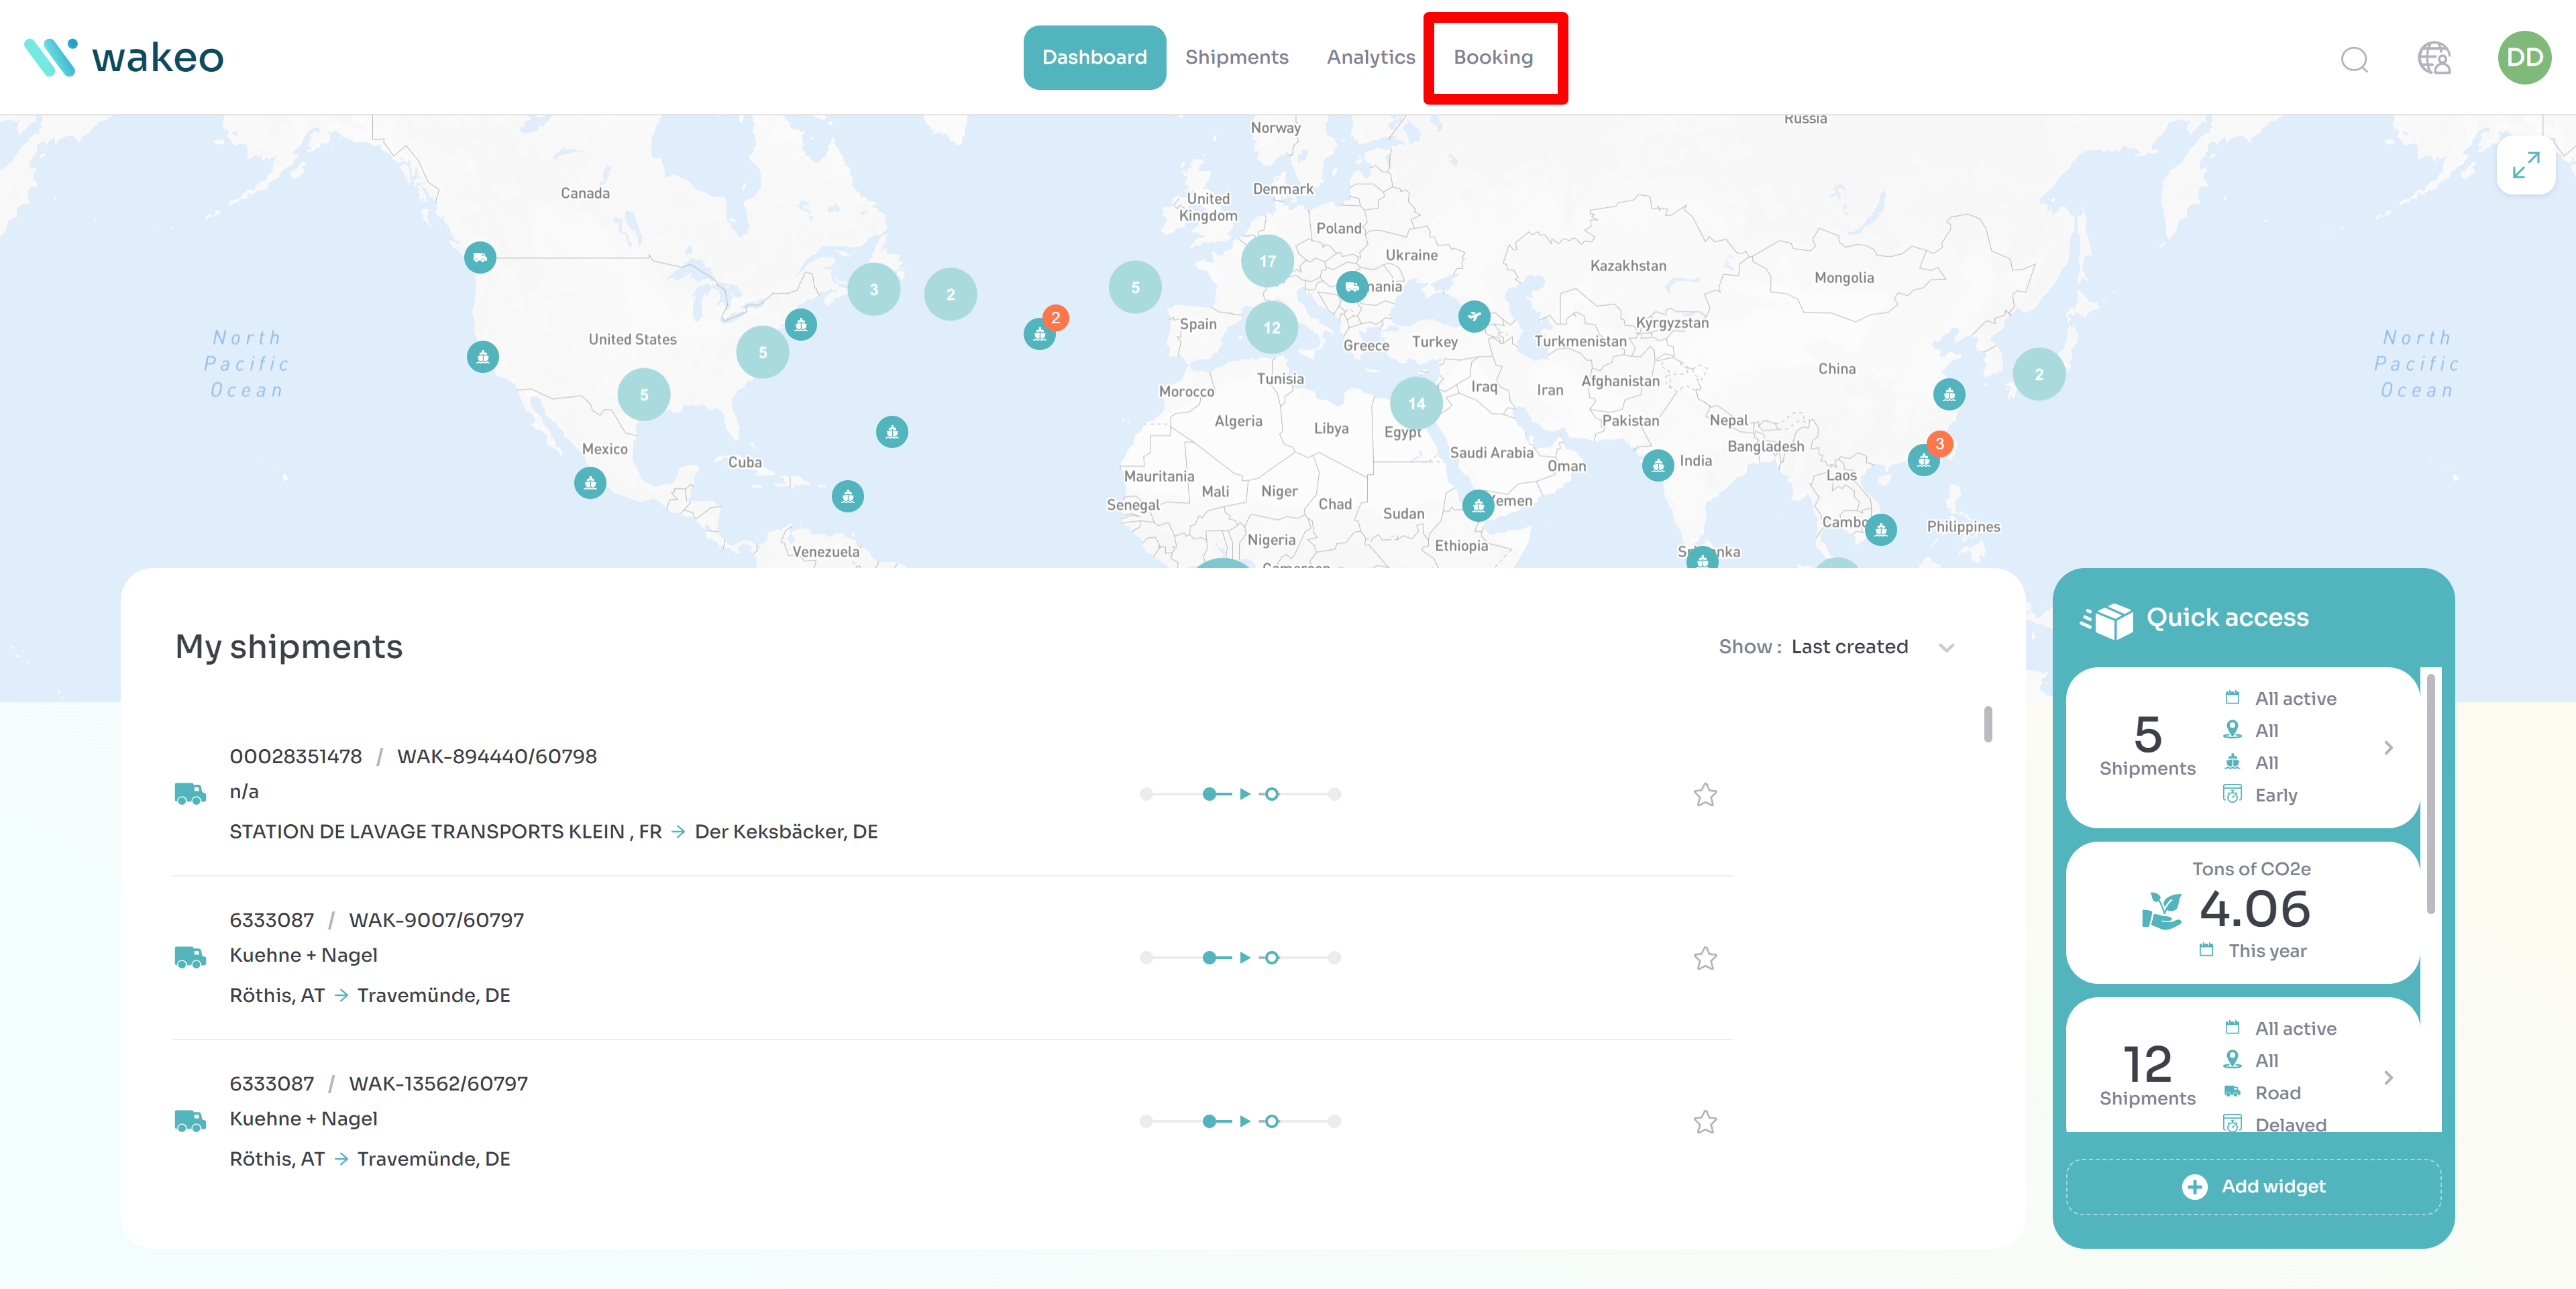Expand the 5 Shipments widget chevron
This screenshot has height=1289, width=2576.
[x=2388, y=748]
